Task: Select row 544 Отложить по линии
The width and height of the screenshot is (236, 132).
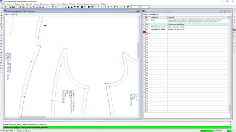Action: [187, 27]
